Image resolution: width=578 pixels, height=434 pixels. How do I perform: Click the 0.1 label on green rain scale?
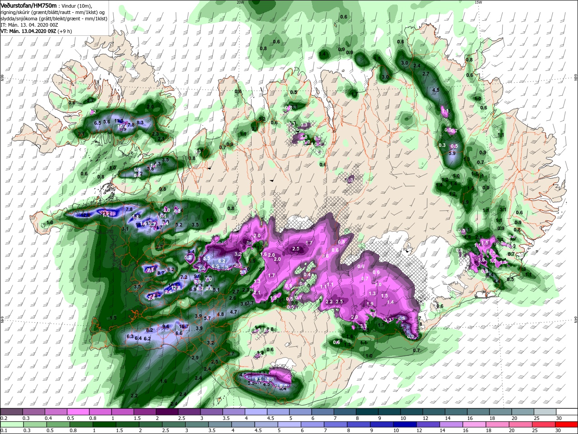4,431
